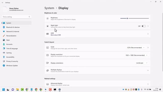Click the More about HDR link
This screenshot has width=163, height=92.
click(x=56, y=35)
